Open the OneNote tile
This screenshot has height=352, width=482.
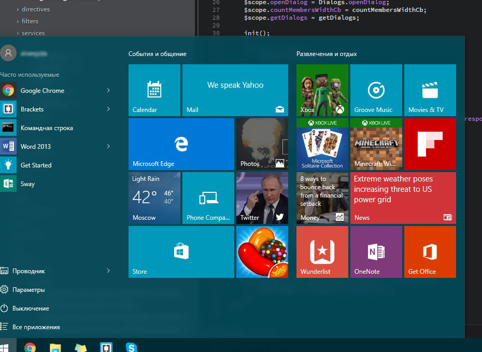376,251
